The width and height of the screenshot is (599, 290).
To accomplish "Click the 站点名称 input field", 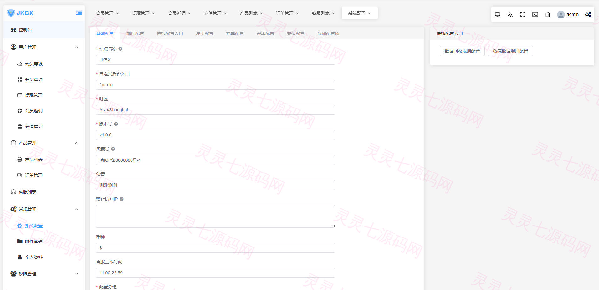I will [215, 60].
